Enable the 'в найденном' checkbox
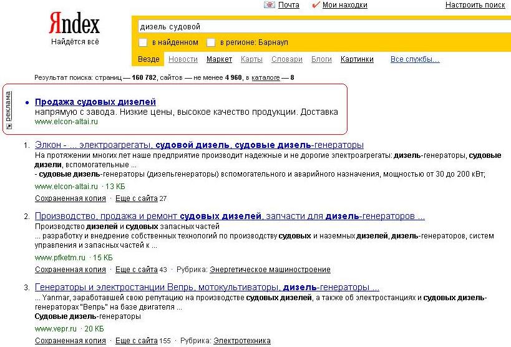The height and width of the screenshot is (347, 511). [143, 42]
